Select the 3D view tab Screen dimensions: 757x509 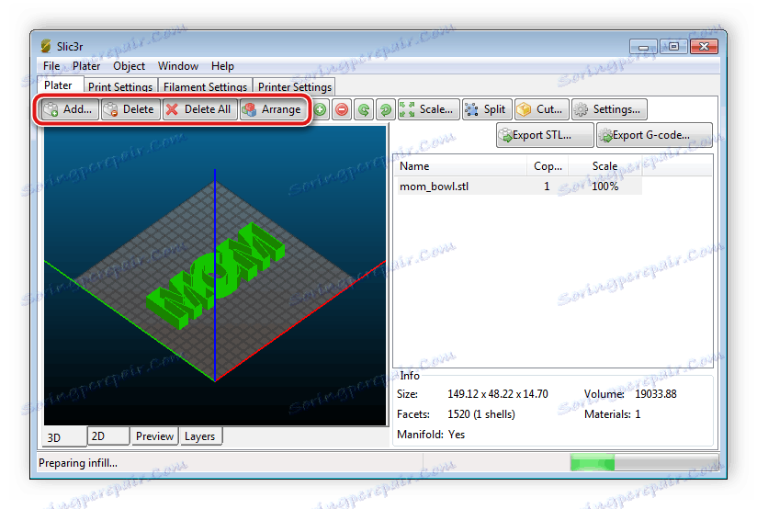64,436
